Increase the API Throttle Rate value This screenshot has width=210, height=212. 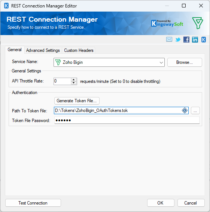(74, 79)
